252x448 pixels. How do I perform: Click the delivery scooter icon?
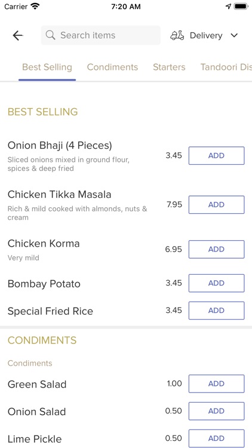point(177,35)
